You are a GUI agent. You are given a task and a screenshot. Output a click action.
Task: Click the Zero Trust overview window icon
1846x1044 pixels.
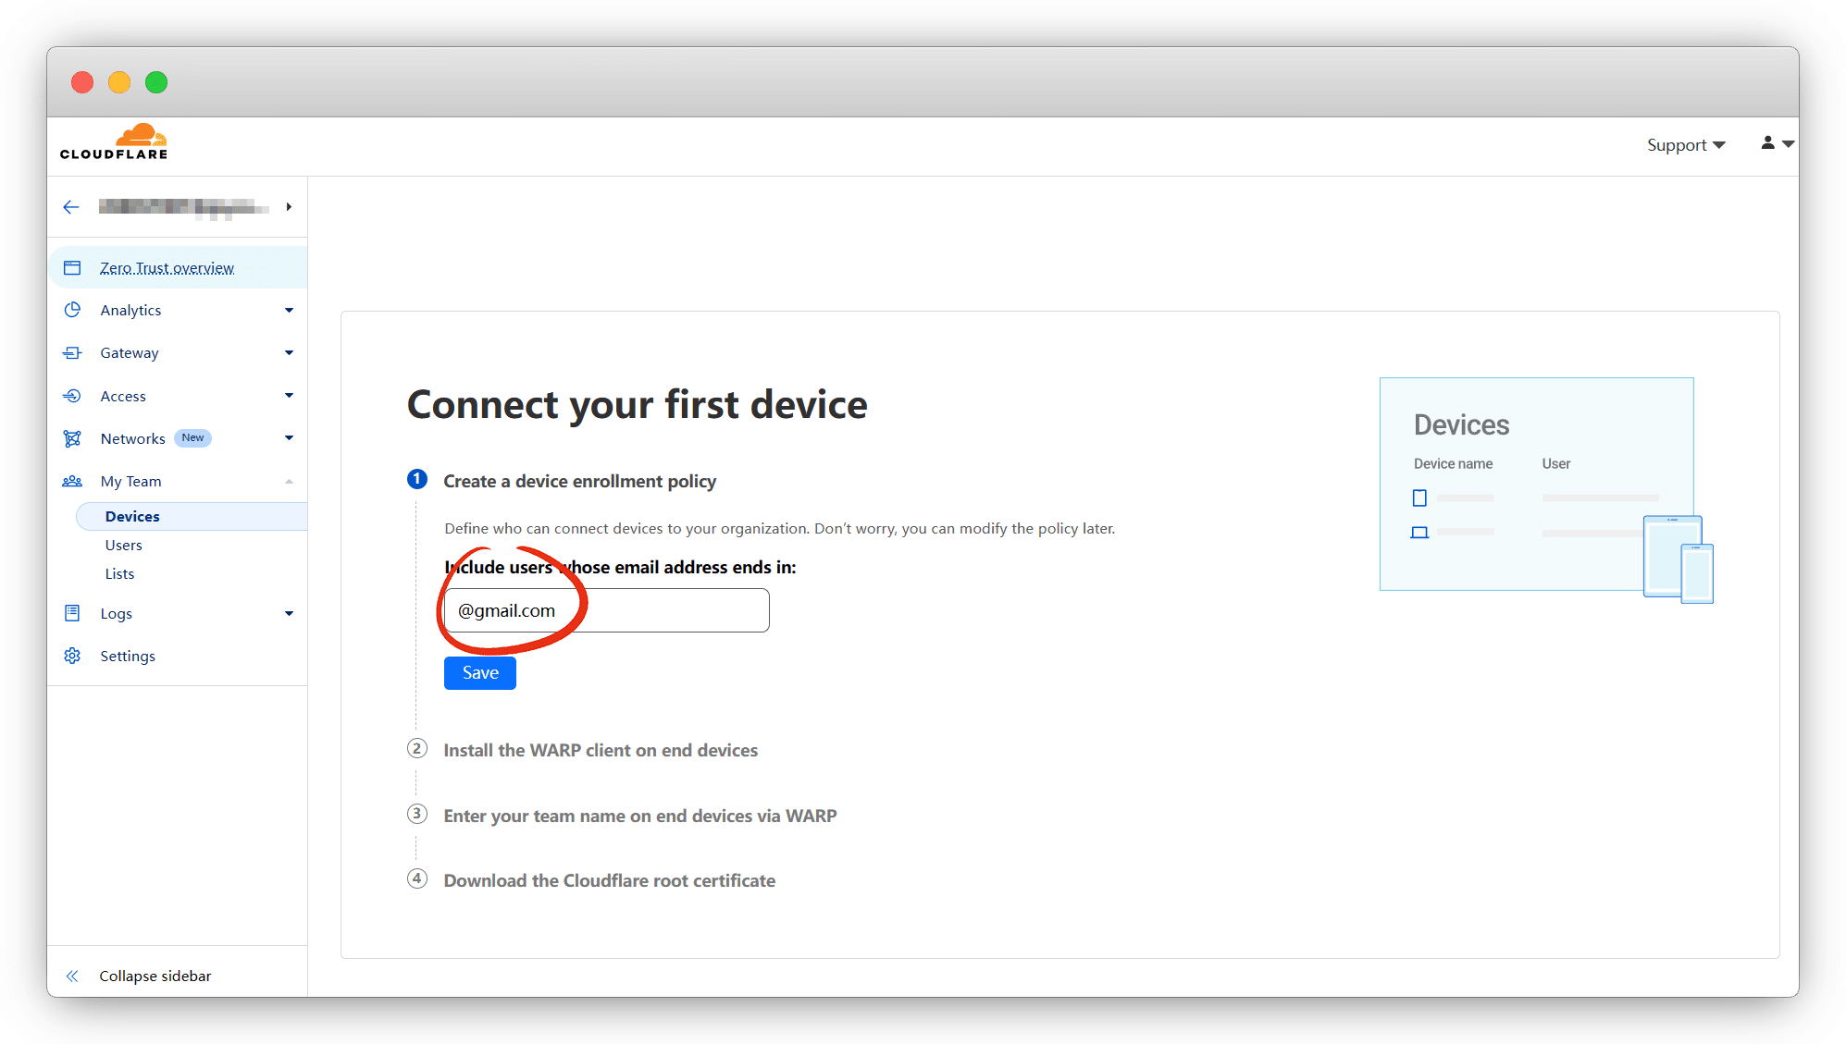click(72, 268)
